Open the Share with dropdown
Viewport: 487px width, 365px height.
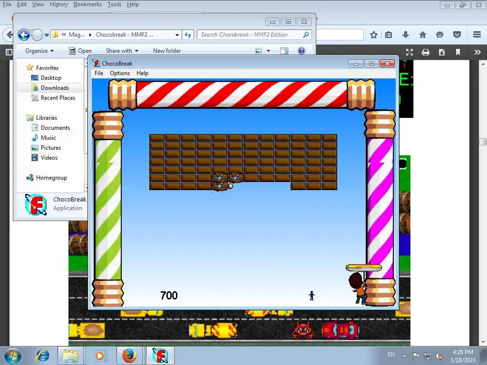pos(122,51)
